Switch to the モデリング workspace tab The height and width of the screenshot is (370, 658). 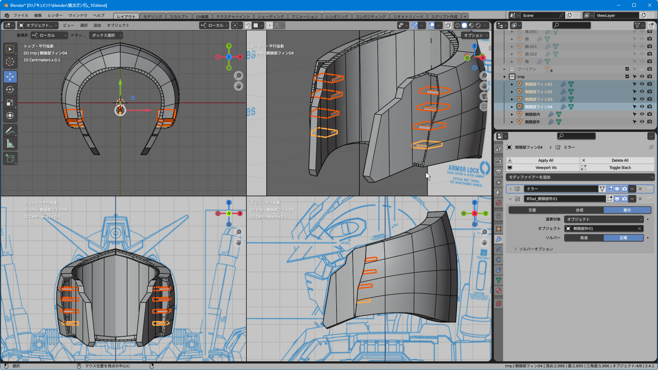pyautogui.click(x=153, y=16)
